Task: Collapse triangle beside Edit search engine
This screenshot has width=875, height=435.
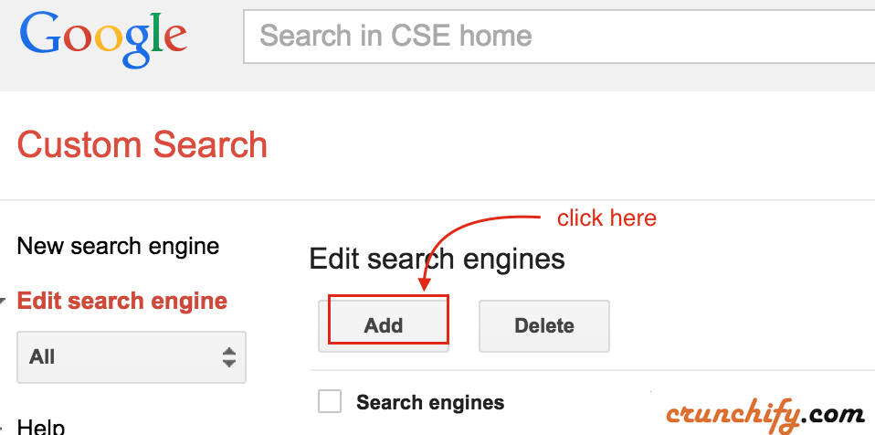Action: [x=2, y=302]
